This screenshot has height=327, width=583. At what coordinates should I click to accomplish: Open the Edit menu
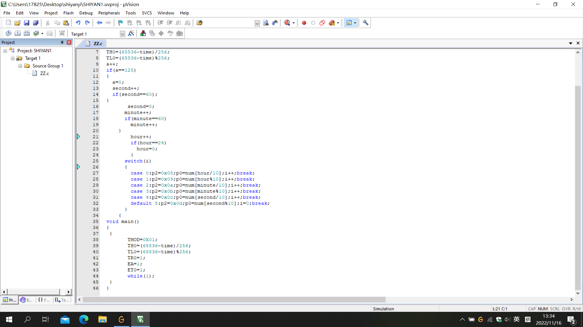point(20,13)
